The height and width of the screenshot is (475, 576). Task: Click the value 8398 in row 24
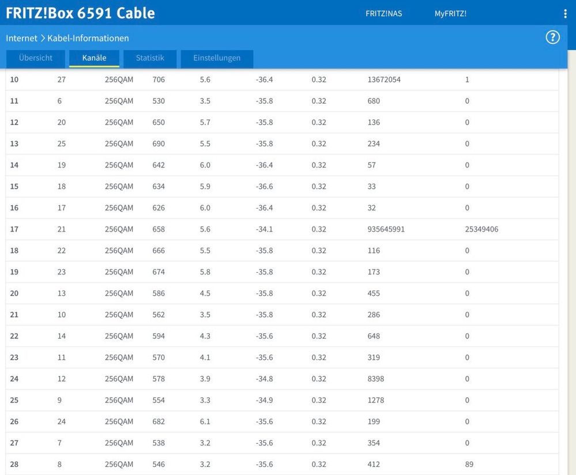point(376,379)
